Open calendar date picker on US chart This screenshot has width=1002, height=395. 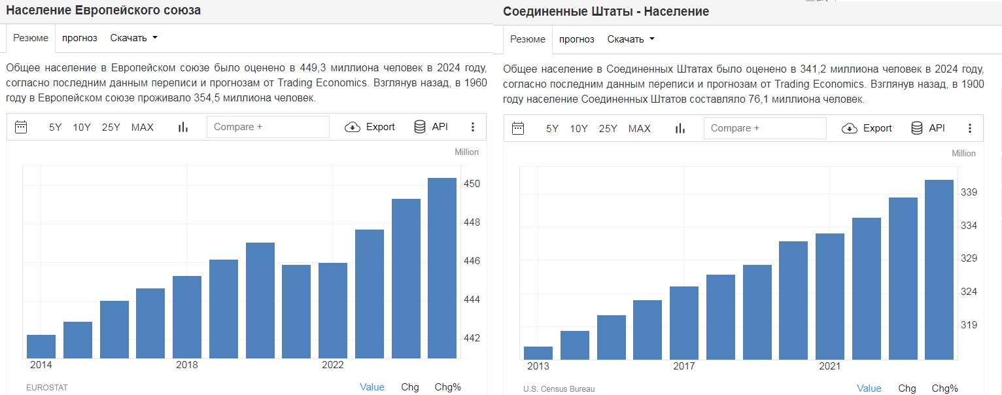518,128
